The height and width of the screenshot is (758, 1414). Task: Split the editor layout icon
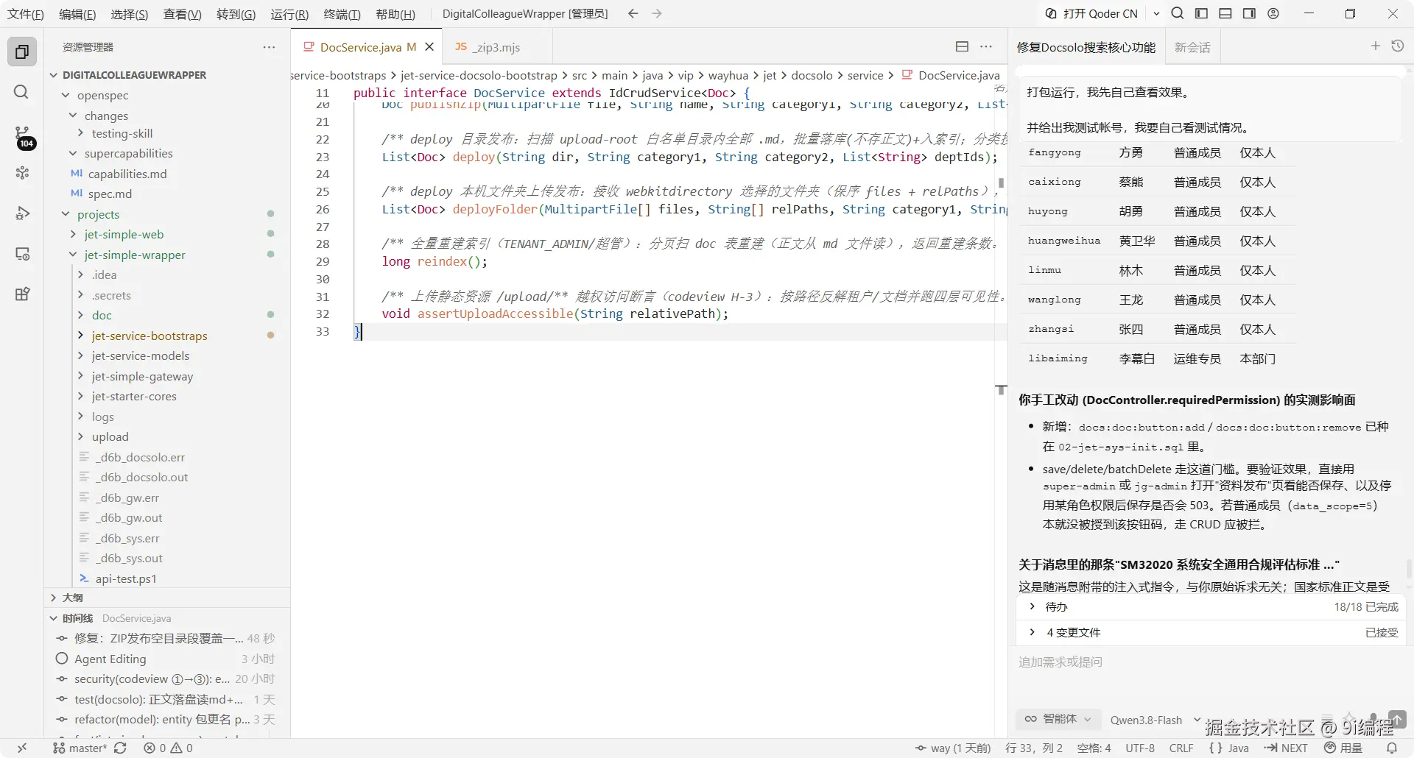(x=962, y=46)
